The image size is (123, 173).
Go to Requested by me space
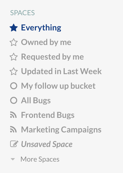pyautogui.click(x=52, y=57)
